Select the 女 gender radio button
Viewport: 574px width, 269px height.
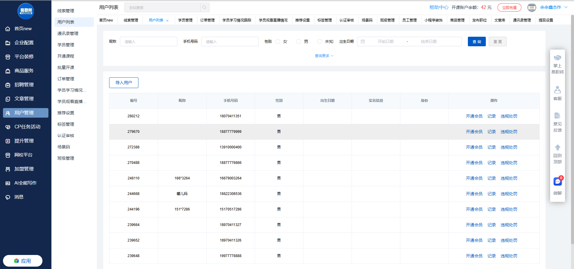click(x=278, y=41)
